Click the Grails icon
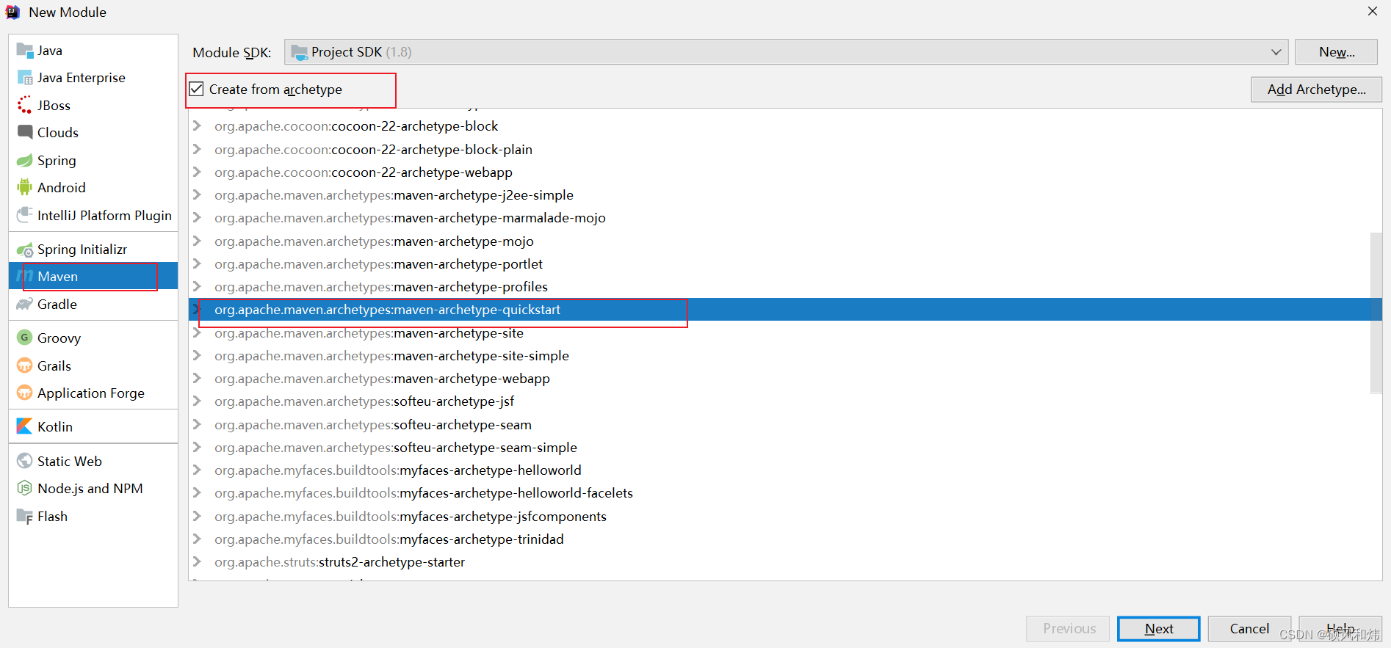1391x648 pixels. [25, 365]
